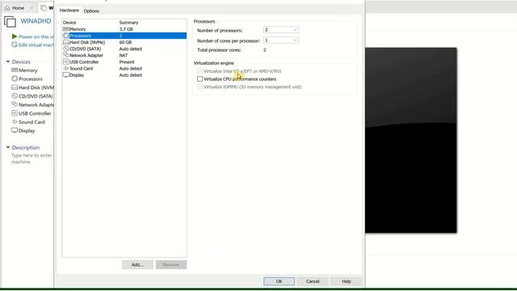The image size is (517, 291).
Task: Click the CD/DVD (SATA) disc icon in list
Action: [66, 48]
